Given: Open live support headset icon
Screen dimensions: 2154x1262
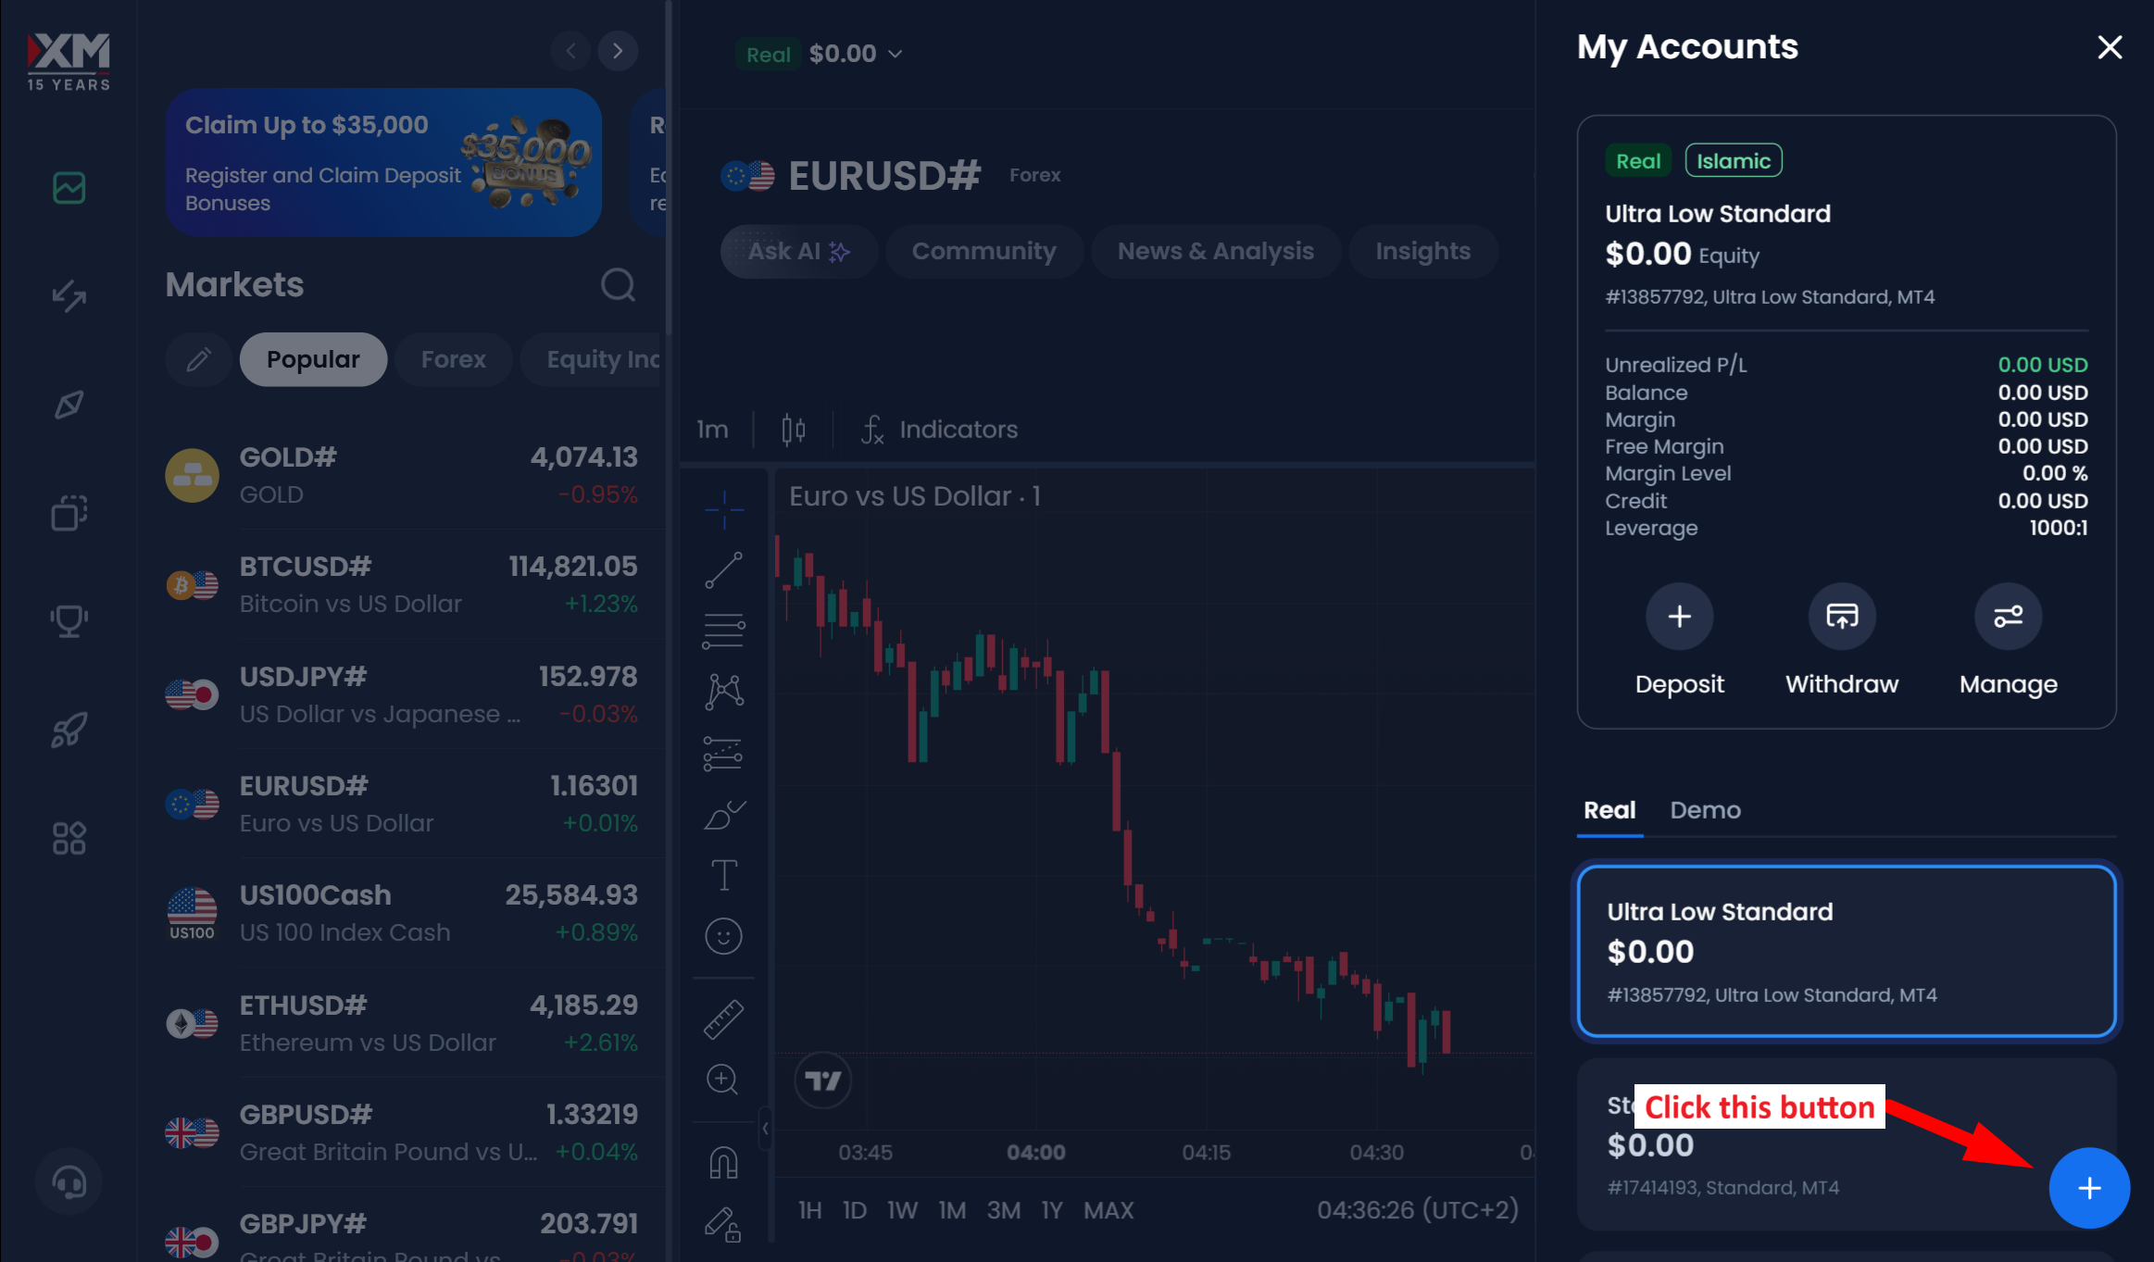Looking at the screenshot, I should [x=69, y=1182].
